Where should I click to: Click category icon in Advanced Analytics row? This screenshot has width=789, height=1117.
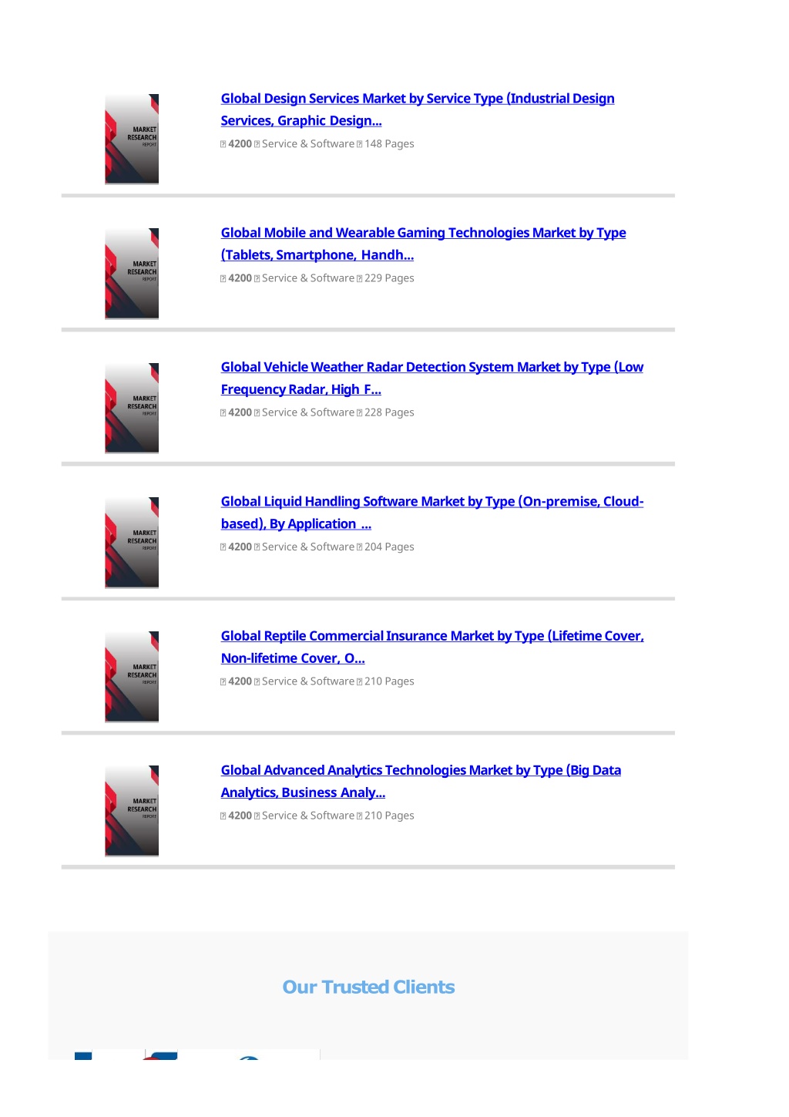[x=257, y=816]
